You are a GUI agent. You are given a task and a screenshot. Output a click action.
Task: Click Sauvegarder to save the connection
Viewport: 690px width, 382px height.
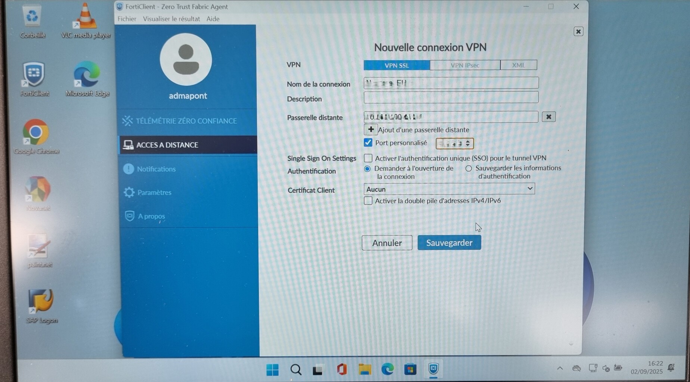(x=449, y=242)
